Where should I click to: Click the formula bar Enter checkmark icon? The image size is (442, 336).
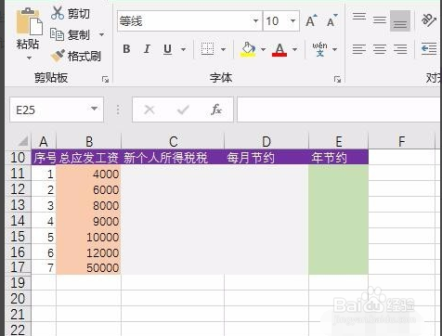[183, 110]
